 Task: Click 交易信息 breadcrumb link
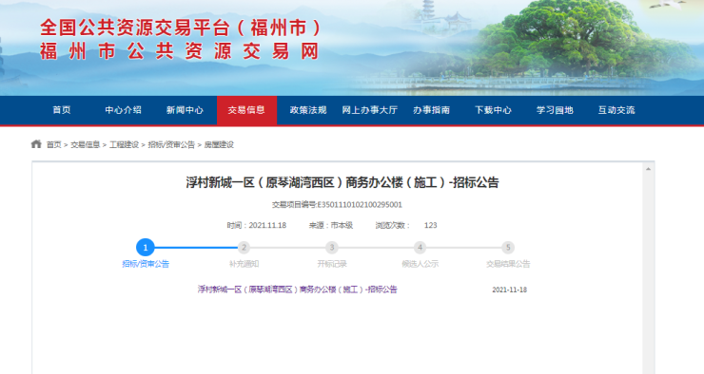(85, 144)
